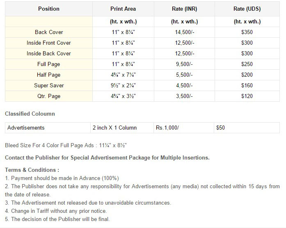Click the $120 Qtr. Page rate
286x228 pixels.
[247, 96]
